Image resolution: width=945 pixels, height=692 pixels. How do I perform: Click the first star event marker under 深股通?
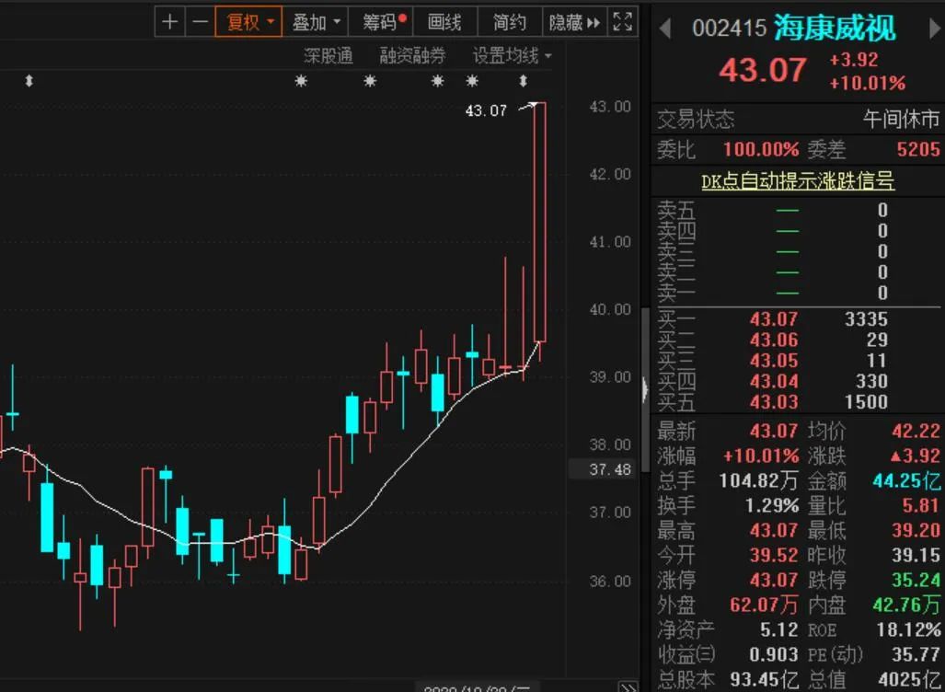(301, 81)
